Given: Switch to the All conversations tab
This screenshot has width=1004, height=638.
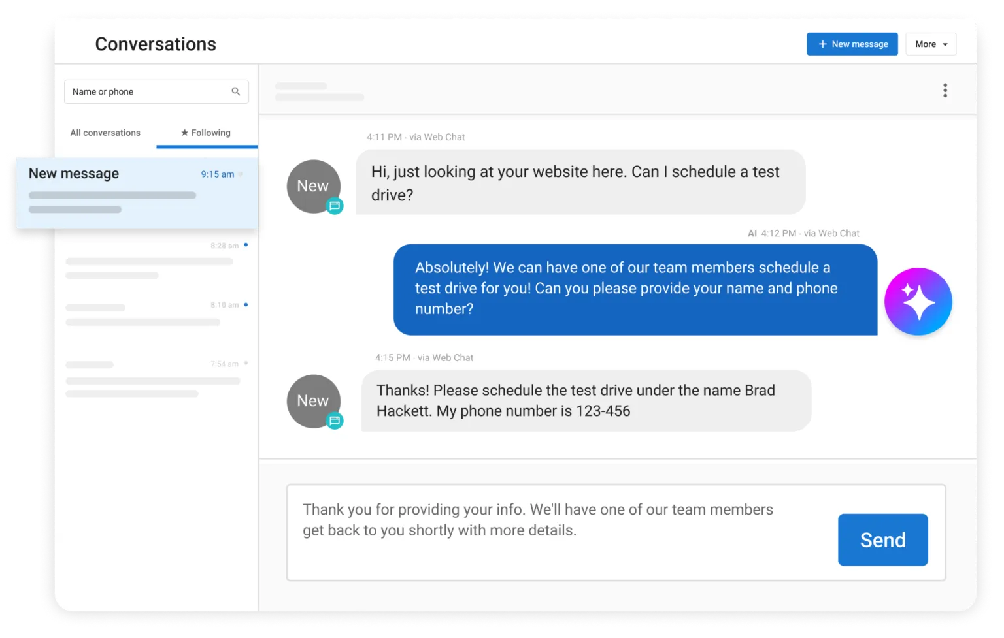Looking at the screenshot, I should [105, 133].
